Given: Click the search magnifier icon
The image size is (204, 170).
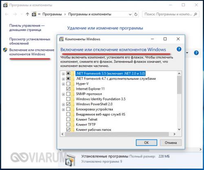Looking at the screenshot, I should (195, 14).
